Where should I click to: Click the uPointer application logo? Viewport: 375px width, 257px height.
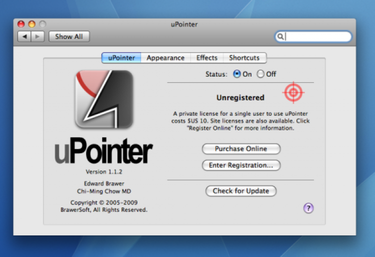104,99
